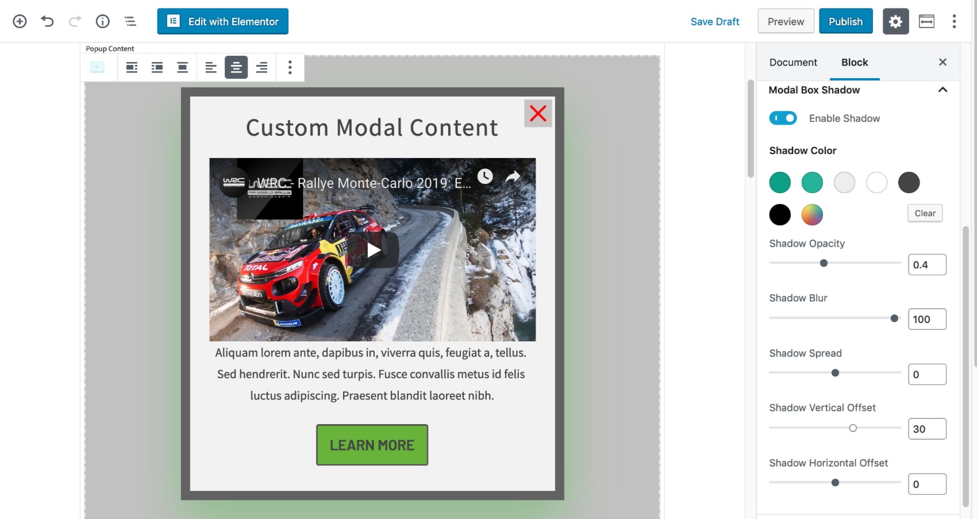Select dark gray shadow color

(x=909, y=182)
